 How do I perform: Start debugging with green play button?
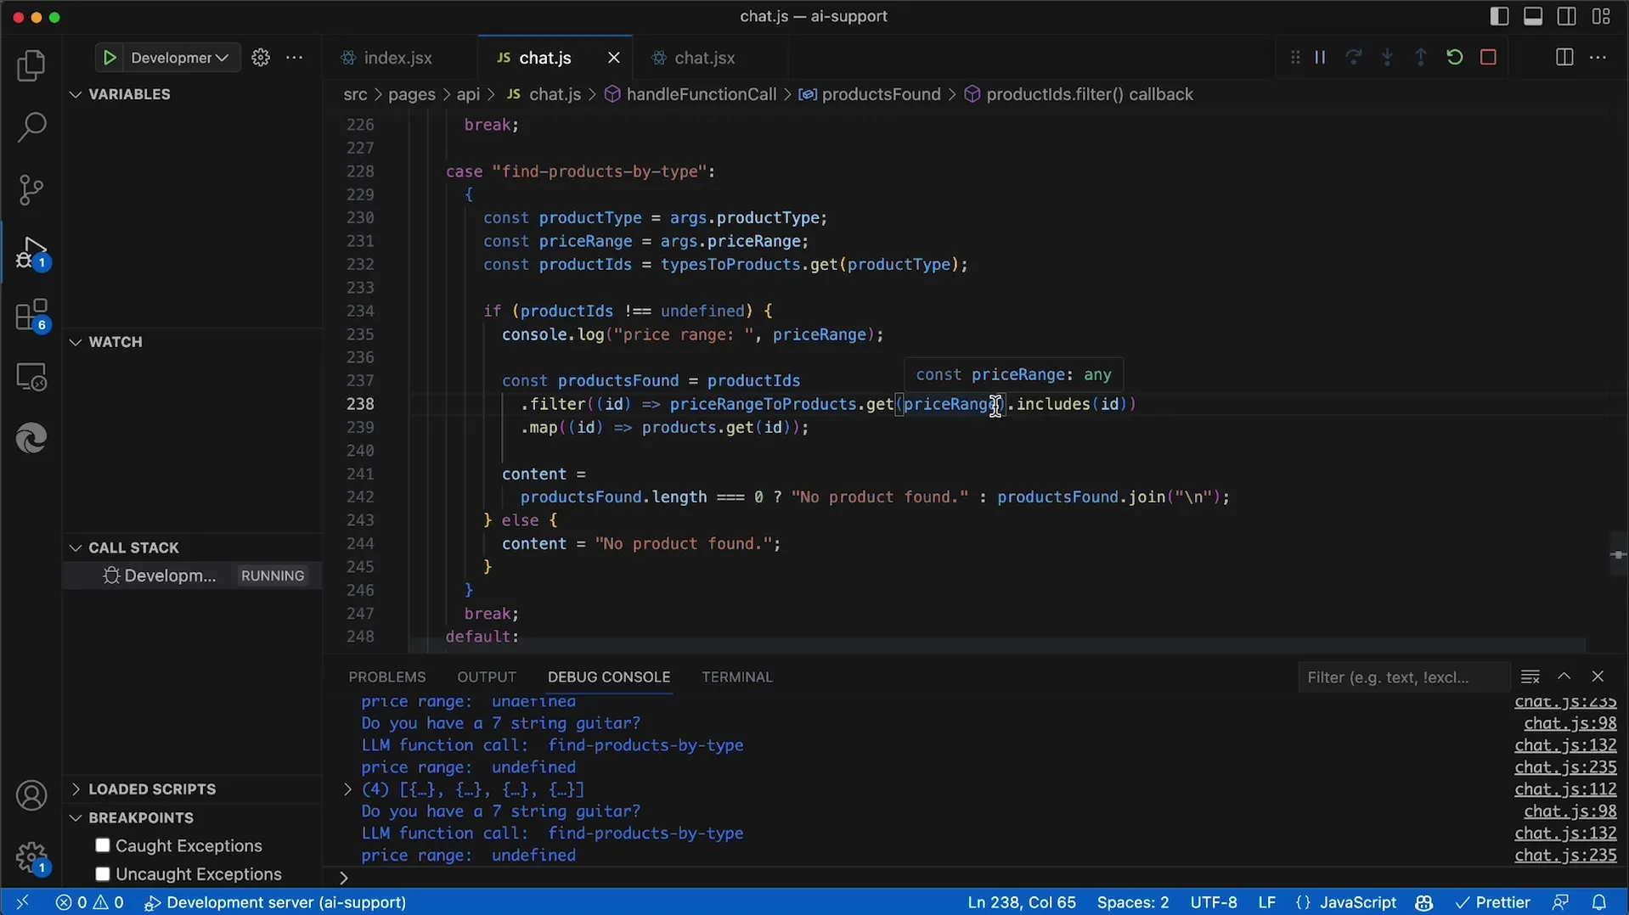(110, 58)
